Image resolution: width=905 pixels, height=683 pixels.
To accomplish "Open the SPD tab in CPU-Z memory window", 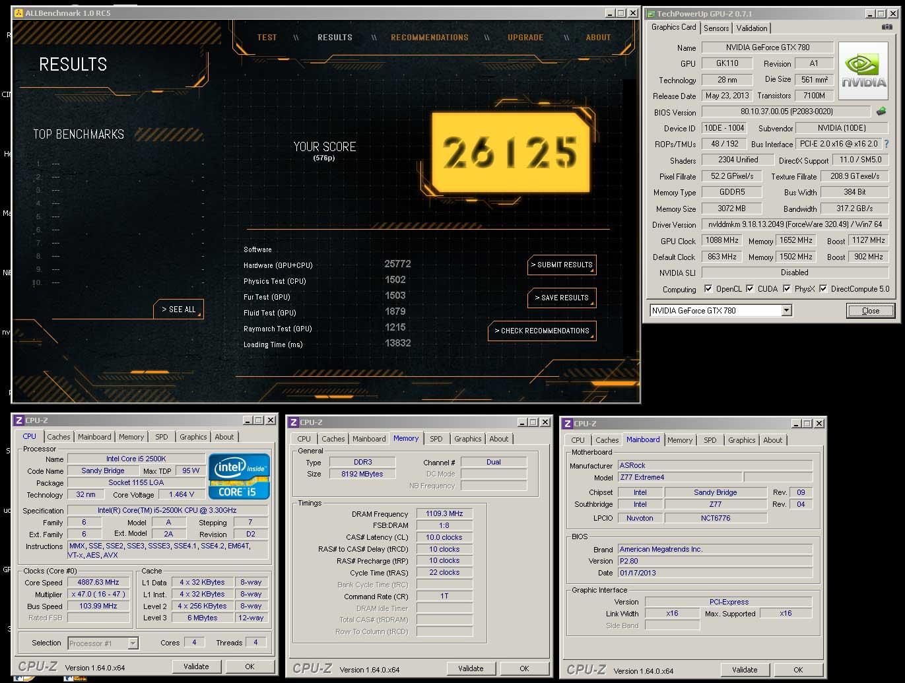I will pyautogui.click(x=436, y=439).
